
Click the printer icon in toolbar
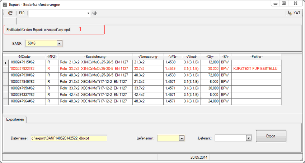coord(94,13)
